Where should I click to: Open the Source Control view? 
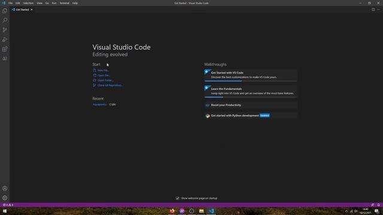coord(5,30)
